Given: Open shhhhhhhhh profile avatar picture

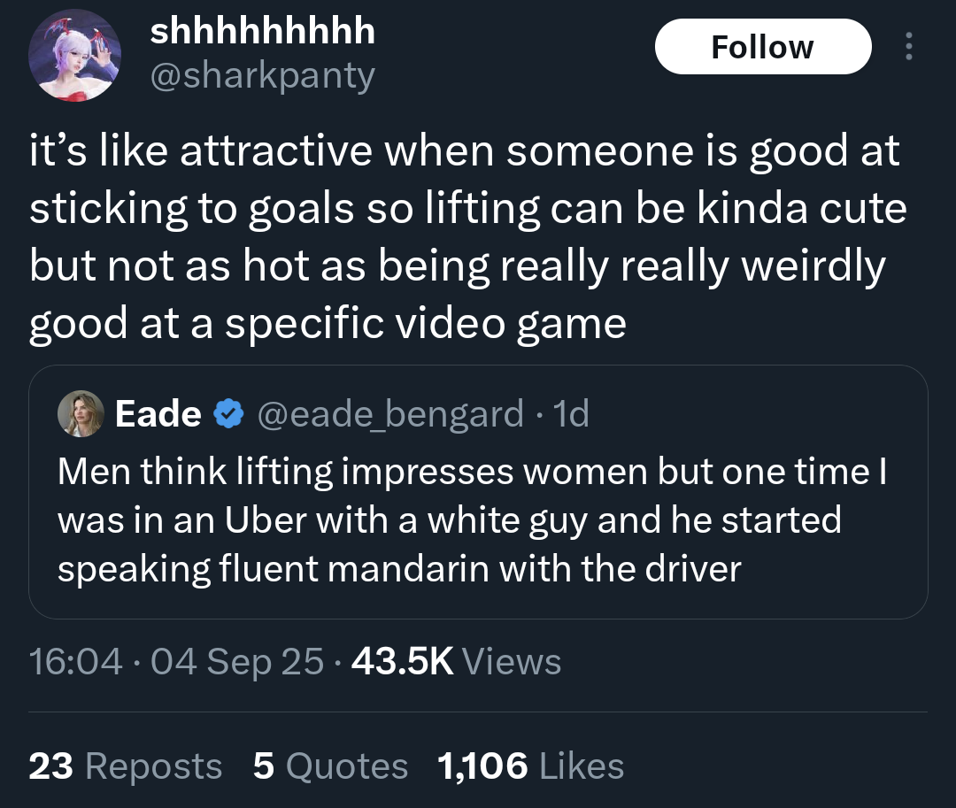Looking at the screenshot, I should (x=74, y=56).
